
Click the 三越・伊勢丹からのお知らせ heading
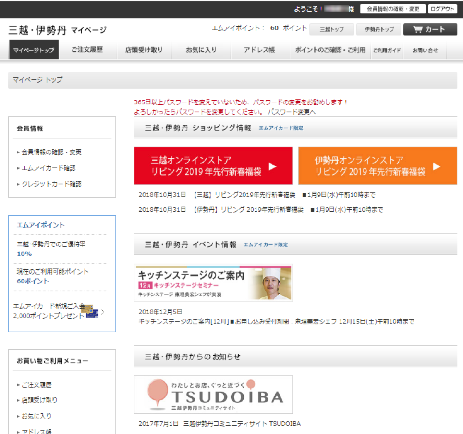click(x=193, y=357)
